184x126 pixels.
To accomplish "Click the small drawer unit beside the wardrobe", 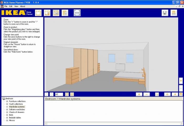I will pyautogui.click(x=99, y=68).
